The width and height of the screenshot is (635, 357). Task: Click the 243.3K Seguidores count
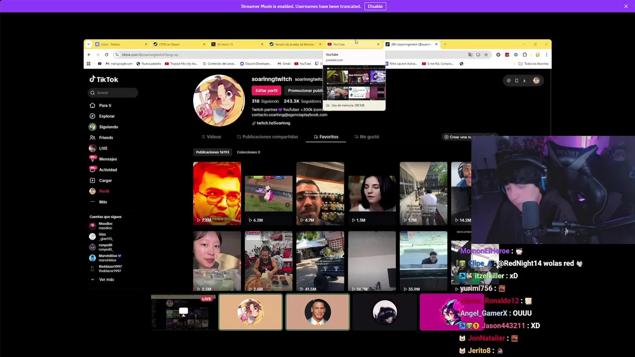[303, 101]
